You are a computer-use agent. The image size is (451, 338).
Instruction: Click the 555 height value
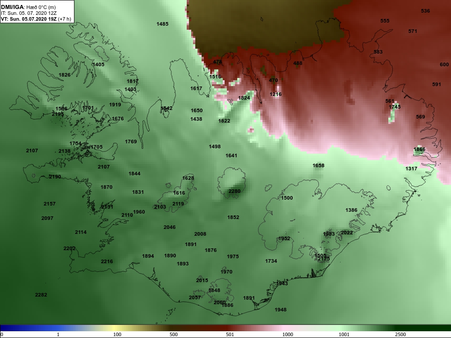click(x=385, y=21)
